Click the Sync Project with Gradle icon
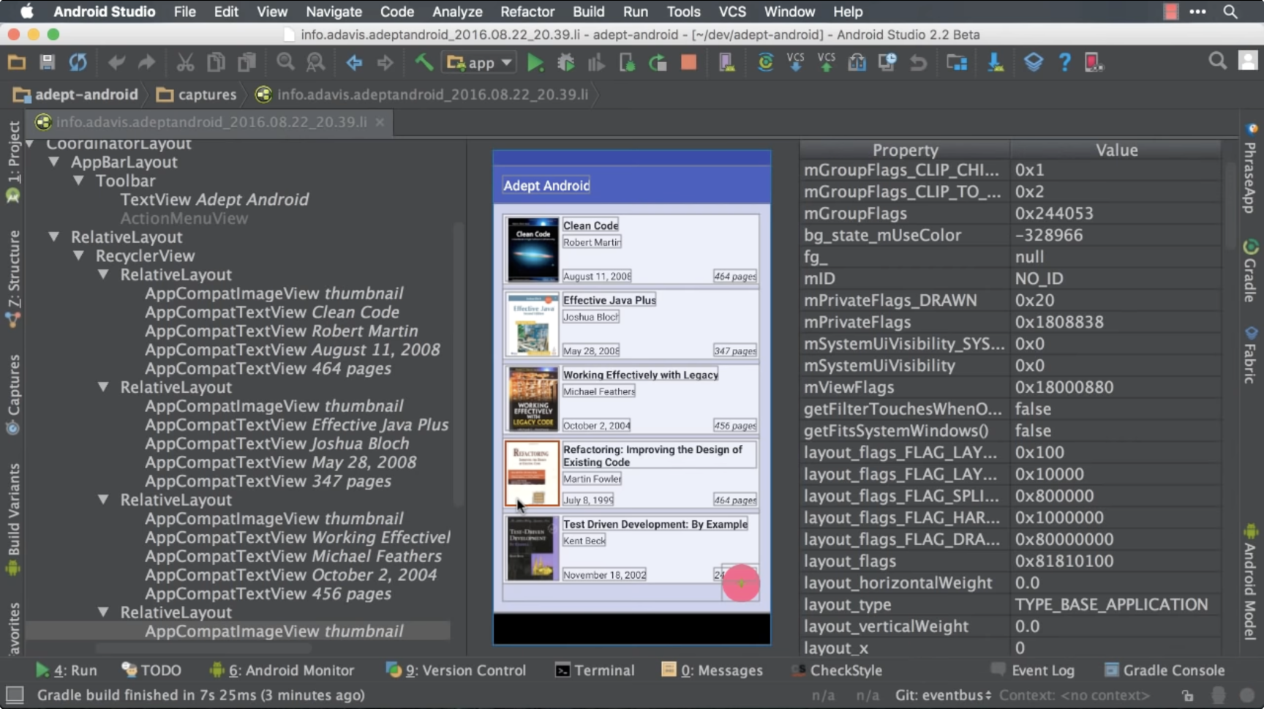 coord(765,62)
